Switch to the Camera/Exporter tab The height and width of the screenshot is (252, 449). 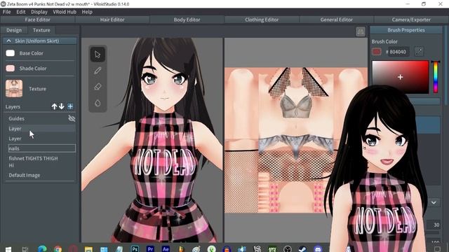coord(411,20)
